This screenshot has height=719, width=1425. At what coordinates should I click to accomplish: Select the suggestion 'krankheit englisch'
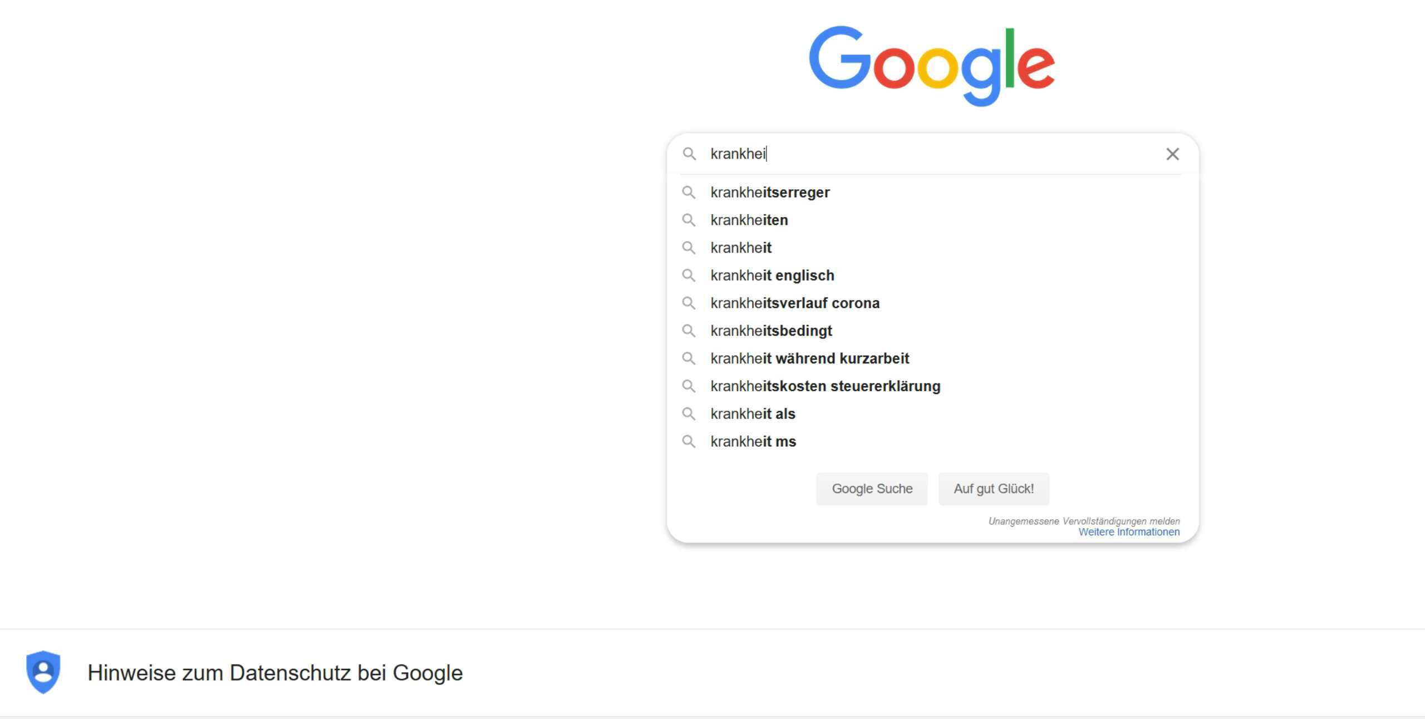click(x=772, y=275)
